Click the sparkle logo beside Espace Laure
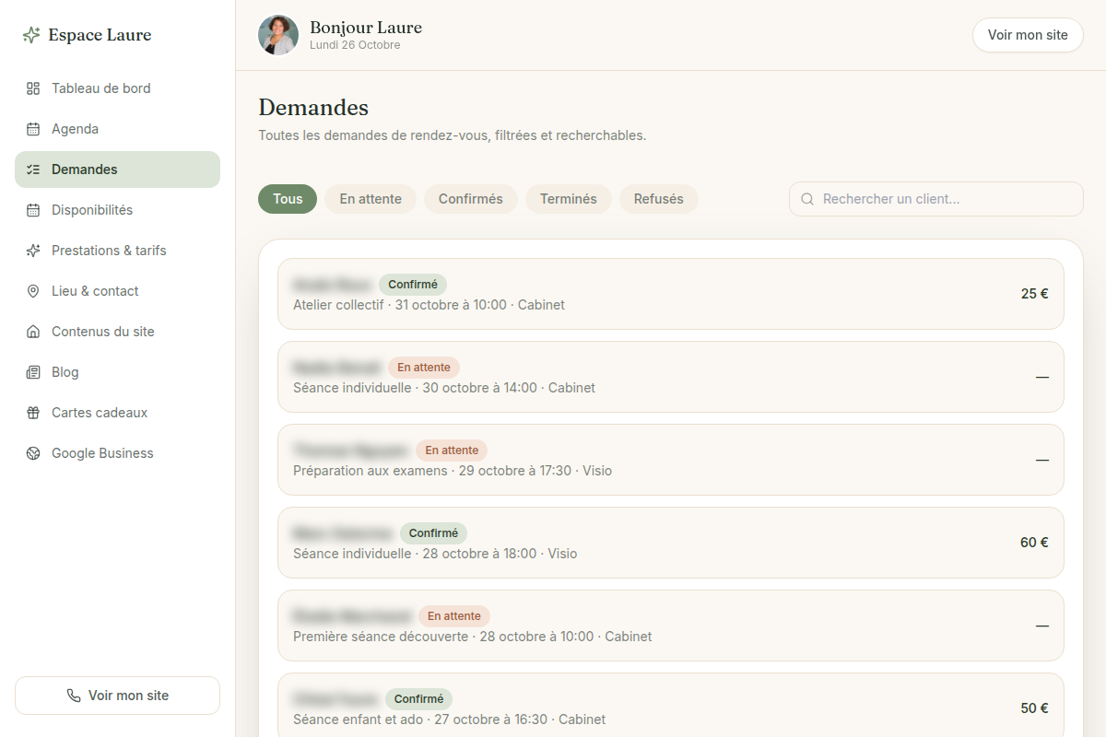This screenshot has height=737, width=1106. point(31,35)
